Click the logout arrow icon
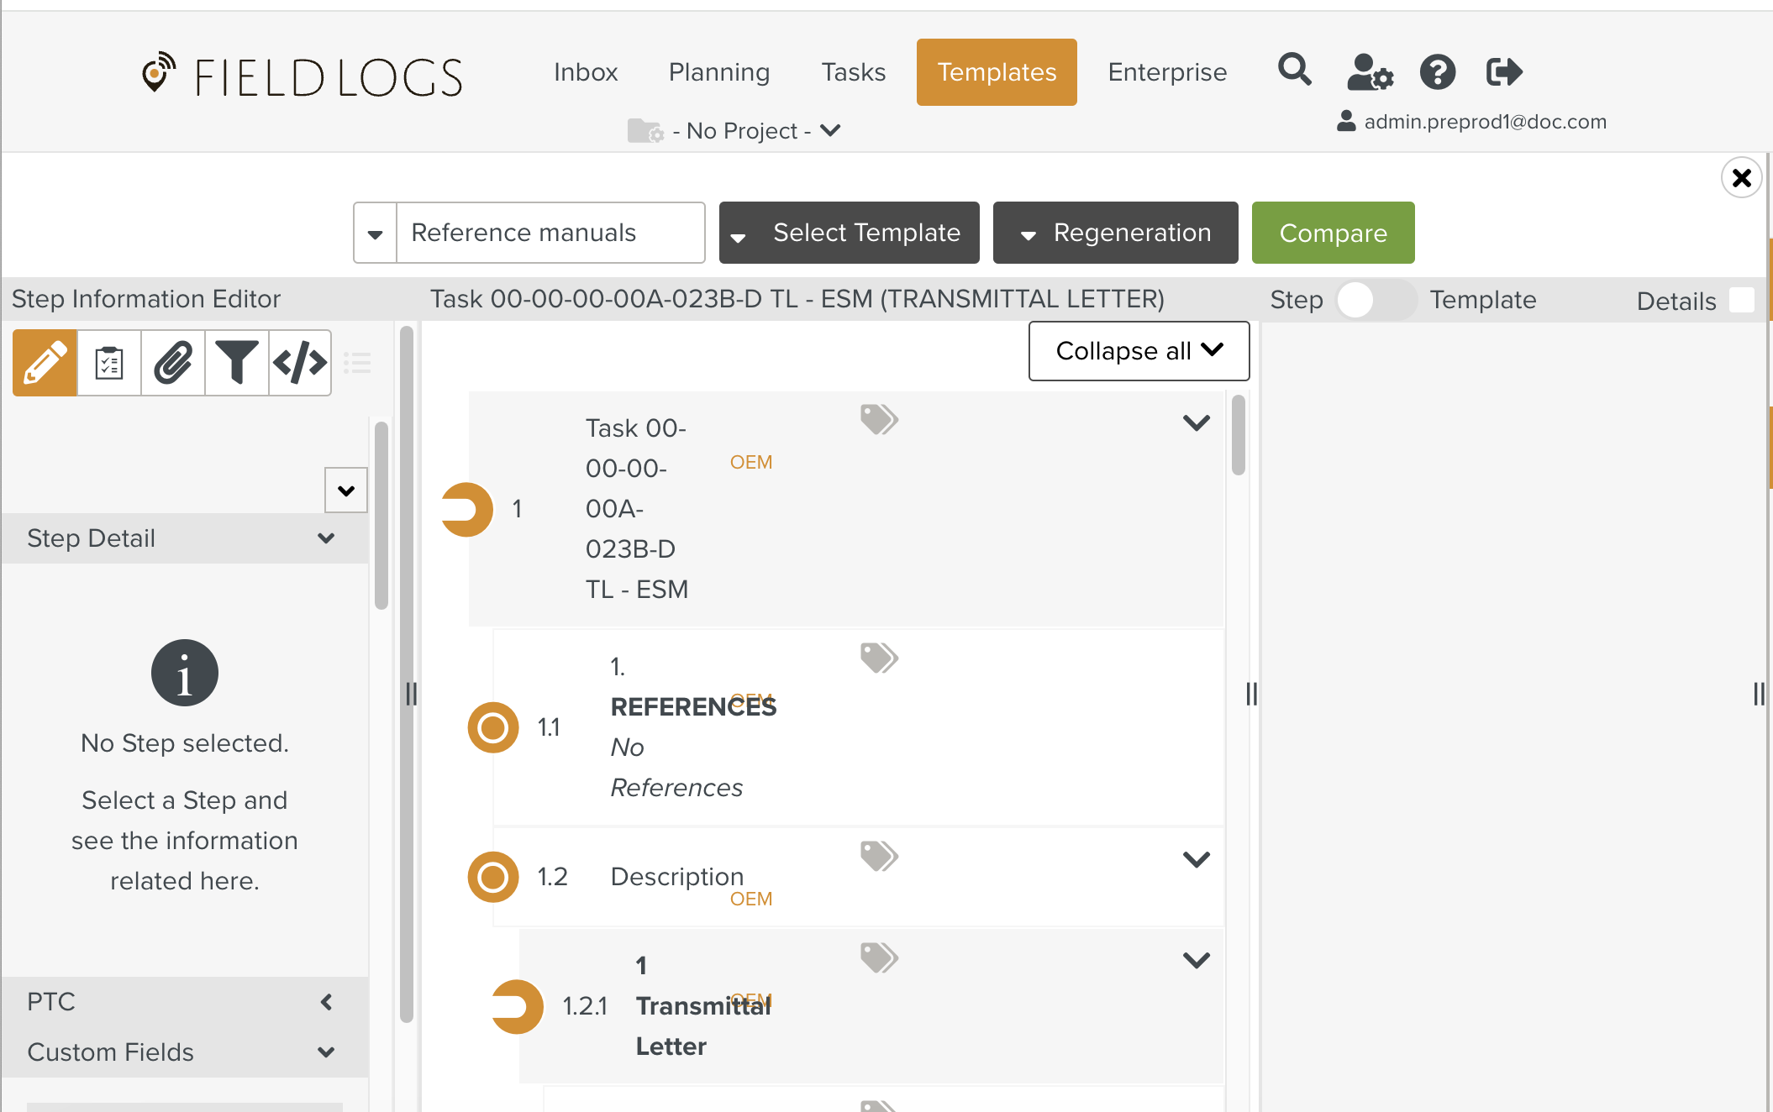Viewport: 1773px width, 1112px height. [1503, 72]
